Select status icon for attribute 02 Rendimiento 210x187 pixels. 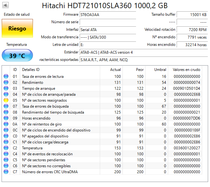pyautogui.click(x=6, y=82)
